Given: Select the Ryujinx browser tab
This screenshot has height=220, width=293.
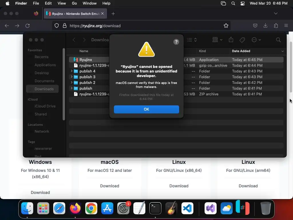Looking at the screenshot, I should click(75, 14).
